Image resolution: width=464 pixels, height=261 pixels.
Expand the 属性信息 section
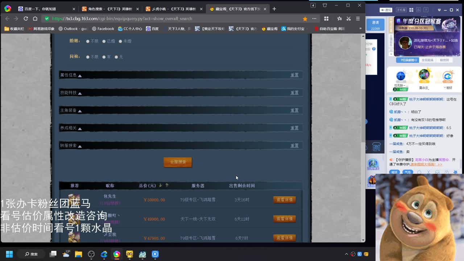pos(71,75)
